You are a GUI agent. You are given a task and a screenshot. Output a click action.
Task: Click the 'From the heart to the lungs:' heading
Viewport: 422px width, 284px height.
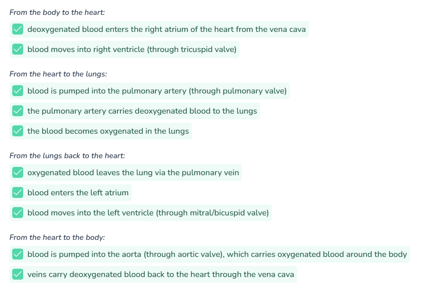(58, 74)
